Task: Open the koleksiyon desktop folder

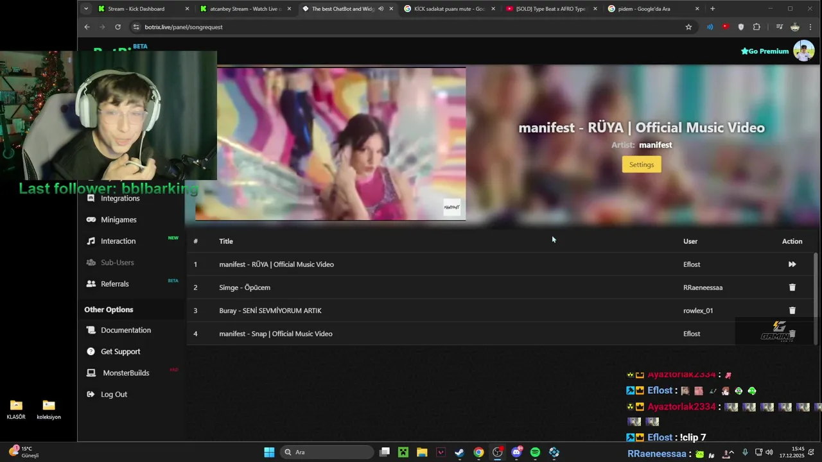Action: (x=49, y=409)
